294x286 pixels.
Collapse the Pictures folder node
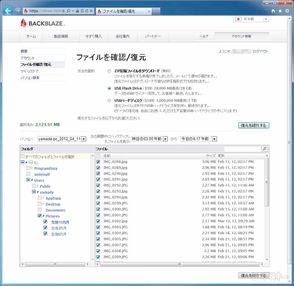(x=43, y=216)
